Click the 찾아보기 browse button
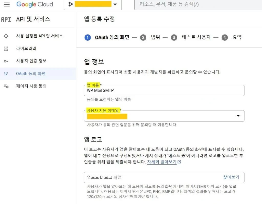 (231, 177)
